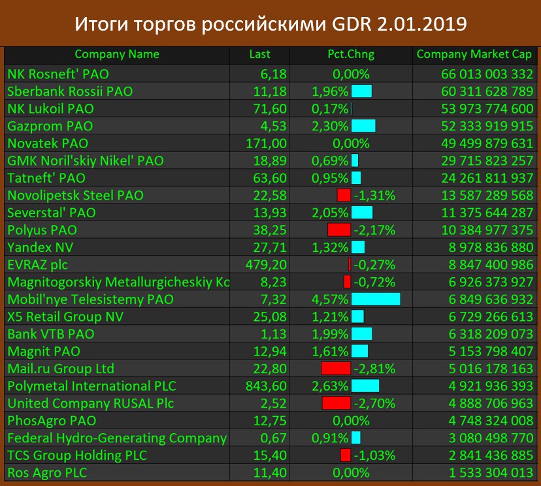Select the Polyus PAO company name

(42, 230)
